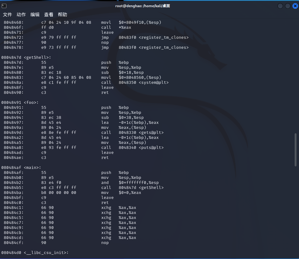Click the label 0804847d <getShell>:
Viewport: 299px width, 259px height.
click(26, 58)
